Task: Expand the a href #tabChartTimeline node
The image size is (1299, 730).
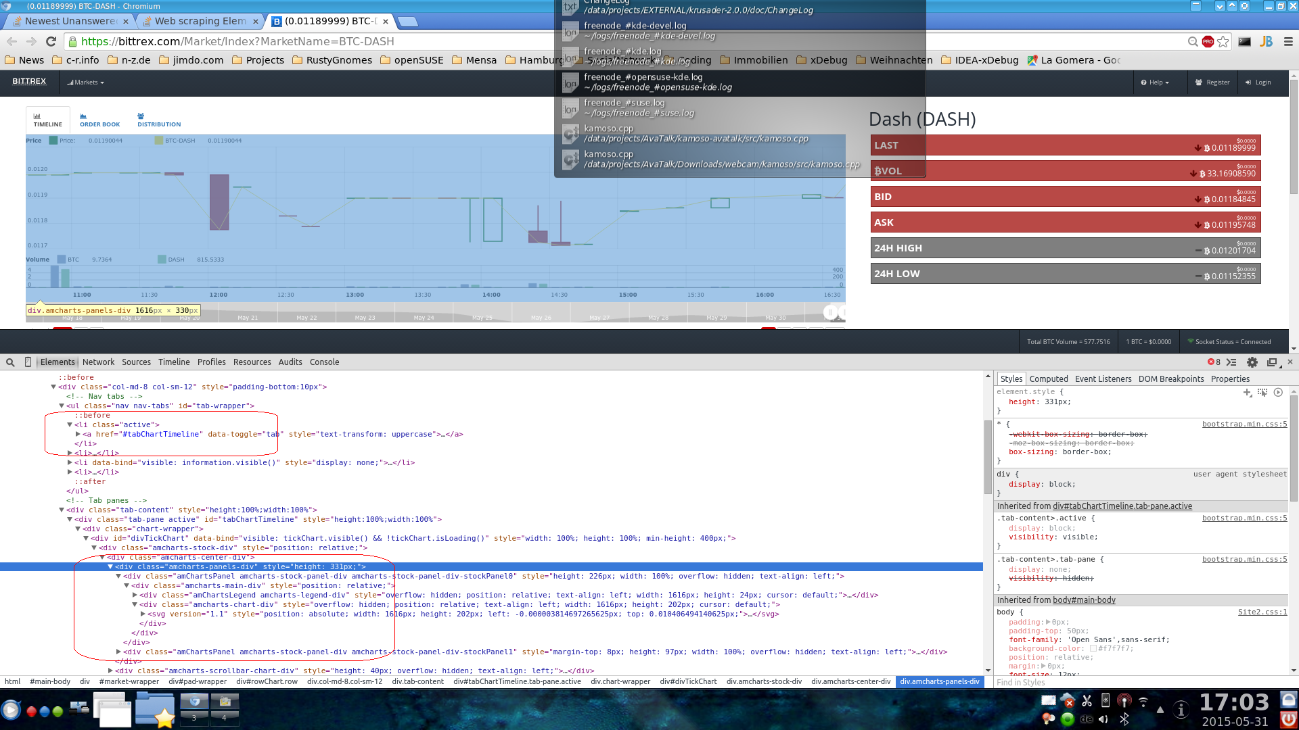Action: [78, 435]
